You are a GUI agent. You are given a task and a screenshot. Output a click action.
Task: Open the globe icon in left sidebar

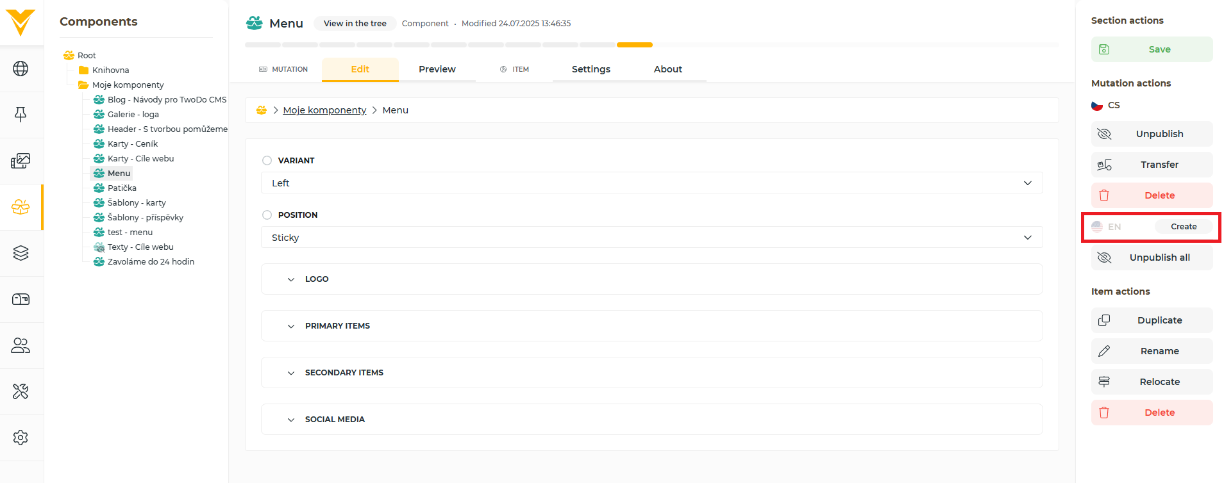click(x=21, y=69)
